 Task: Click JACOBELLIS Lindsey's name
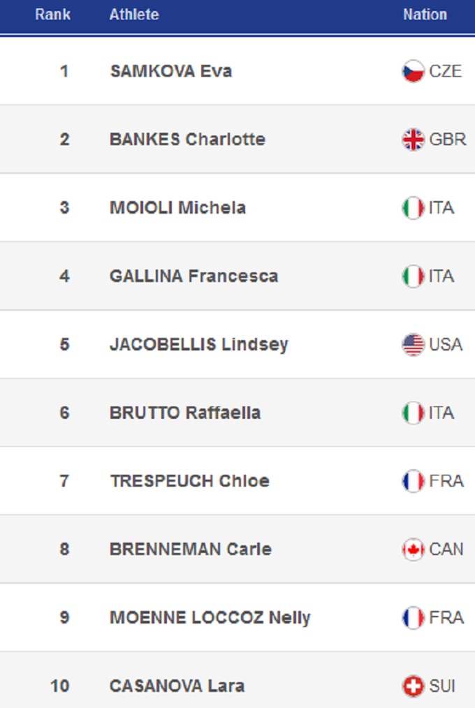198,345
